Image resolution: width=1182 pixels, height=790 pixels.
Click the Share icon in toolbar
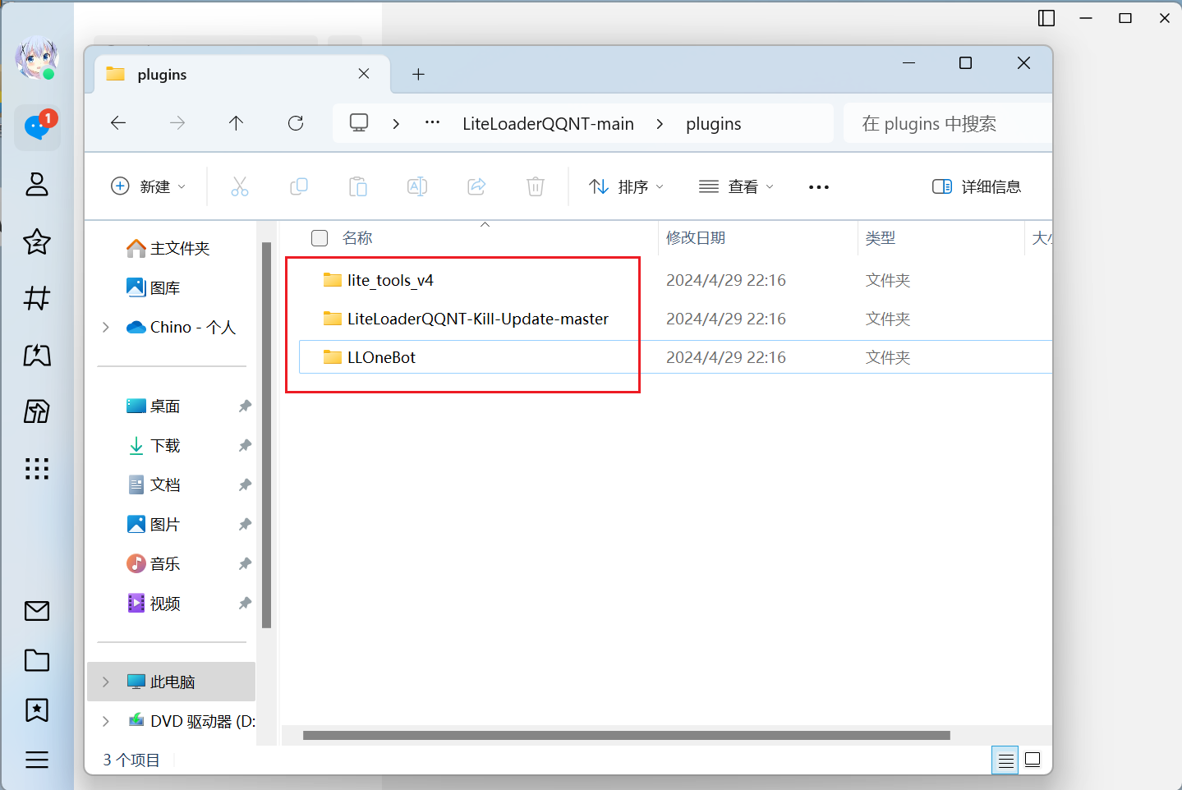pyautogui.click(x=476, y=187)
